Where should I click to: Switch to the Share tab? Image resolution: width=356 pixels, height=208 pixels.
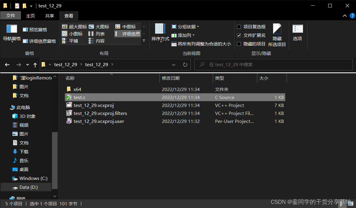point(49,16)
